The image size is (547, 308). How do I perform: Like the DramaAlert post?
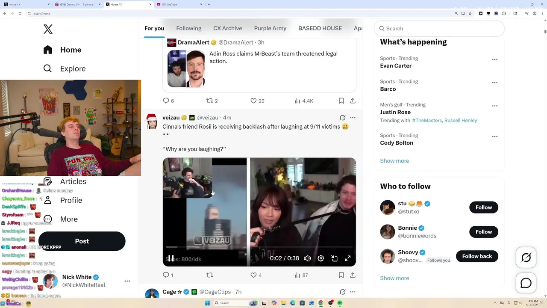coord(257,101)
